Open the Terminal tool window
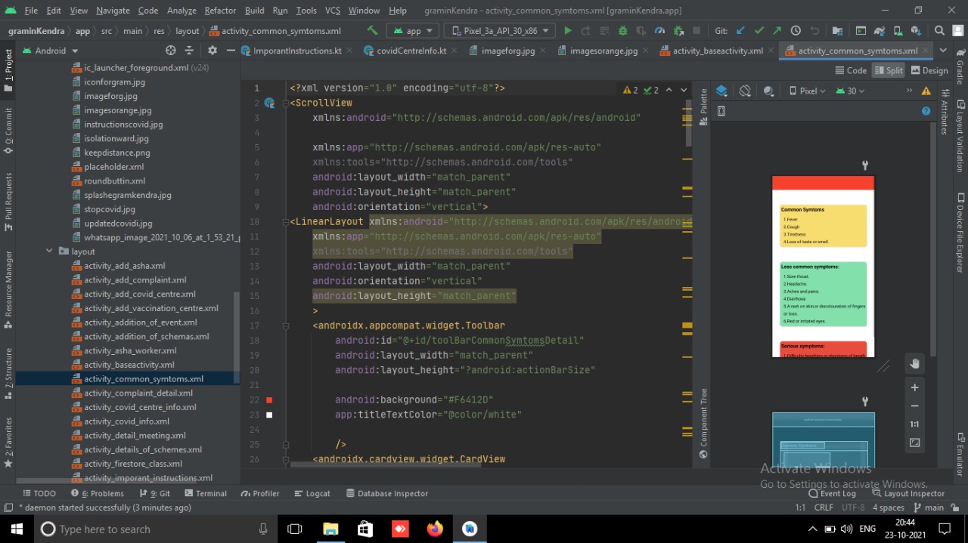 (x=204, y=493)
